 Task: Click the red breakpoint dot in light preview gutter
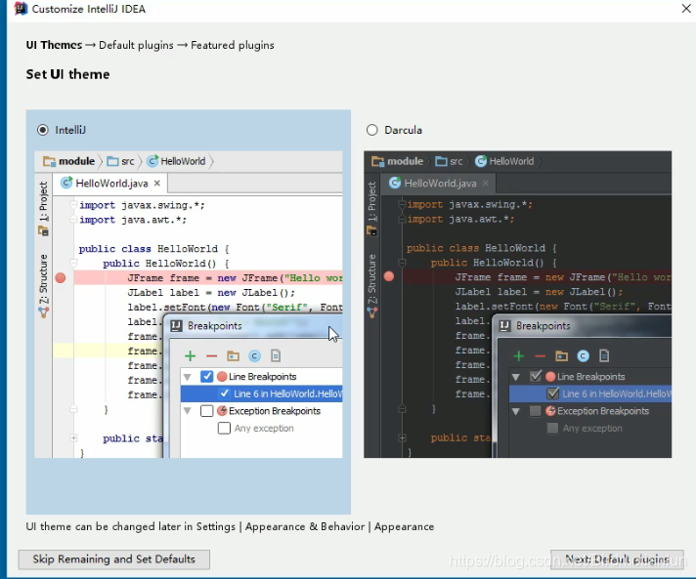click(x=61, y=278)
